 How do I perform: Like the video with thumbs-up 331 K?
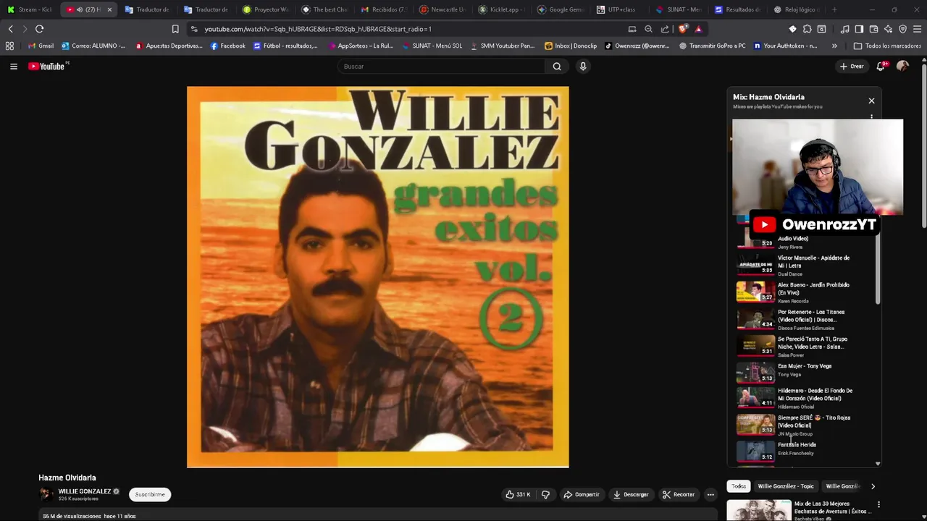coord(519,494)
